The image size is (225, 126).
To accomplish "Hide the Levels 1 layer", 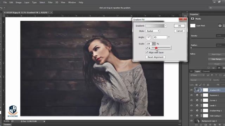I will tap(191, 106).
